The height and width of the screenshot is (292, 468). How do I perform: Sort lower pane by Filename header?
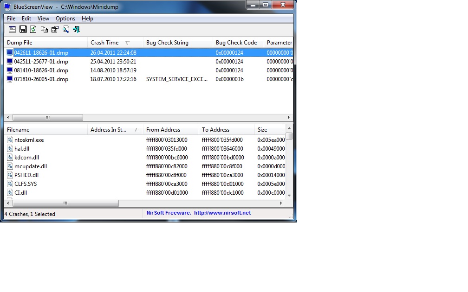point(45,130)
